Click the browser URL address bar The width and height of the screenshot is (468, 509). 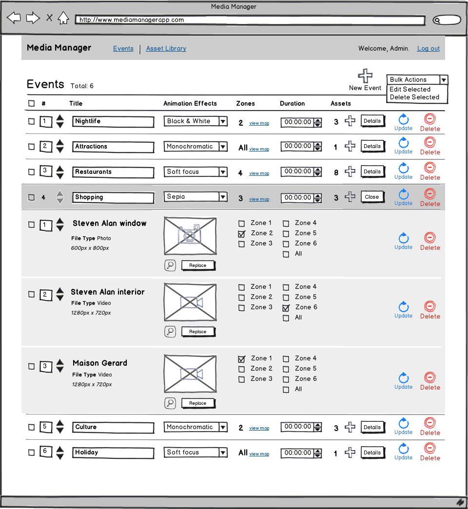tap(250, 20)
